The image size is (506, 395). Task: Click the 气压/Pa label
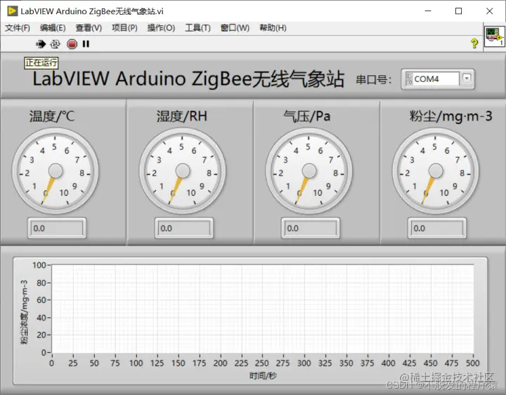(307, 116)
